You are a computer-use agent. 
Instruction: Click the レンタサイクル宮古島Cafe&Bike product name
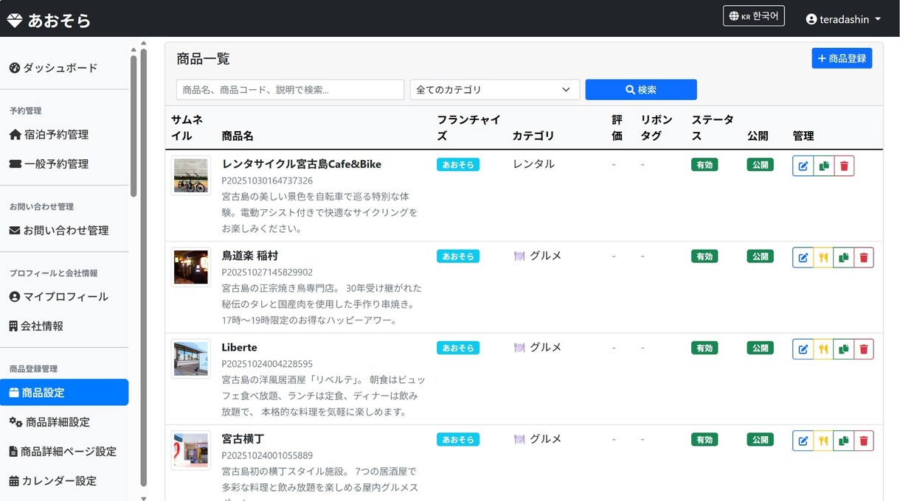302,164
